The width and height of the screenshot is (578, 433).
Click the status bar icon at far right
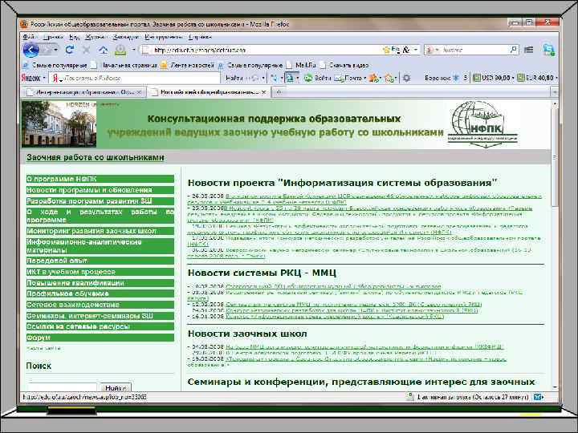tap(539, 397)
